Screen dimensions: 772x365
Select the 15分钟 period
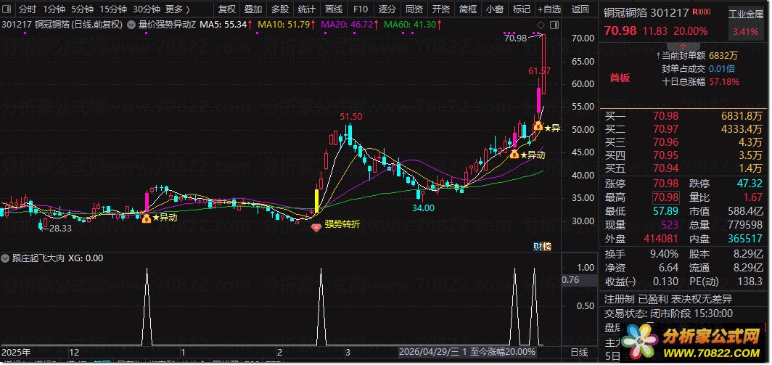pyautogui.click(x=112, y=9)
